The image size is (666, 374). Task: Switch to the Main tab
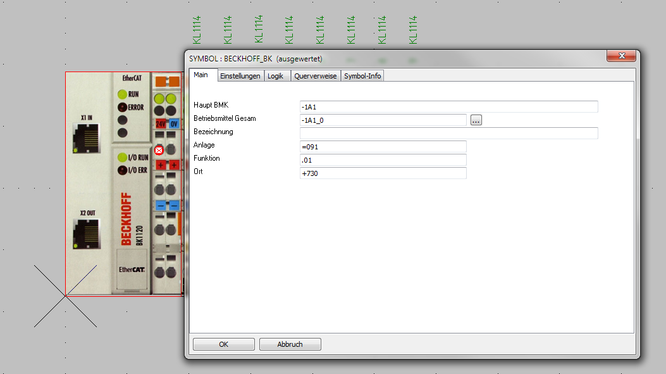(201, 75)
